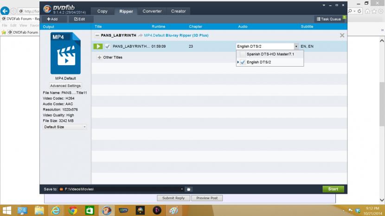Uncheck the English DTS/2 audio track
Screen dimensions: 385x216
tap(243, 62)
